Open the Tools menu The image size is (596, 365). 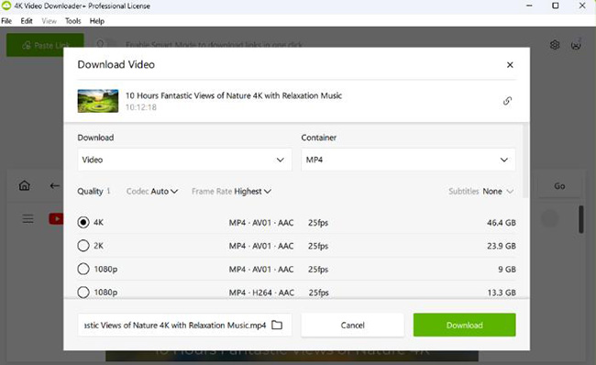72,21
